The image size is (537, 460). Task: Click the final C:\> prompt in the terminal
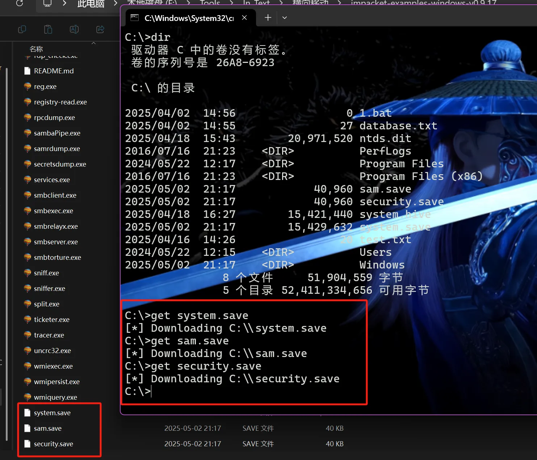coord(138,391)
